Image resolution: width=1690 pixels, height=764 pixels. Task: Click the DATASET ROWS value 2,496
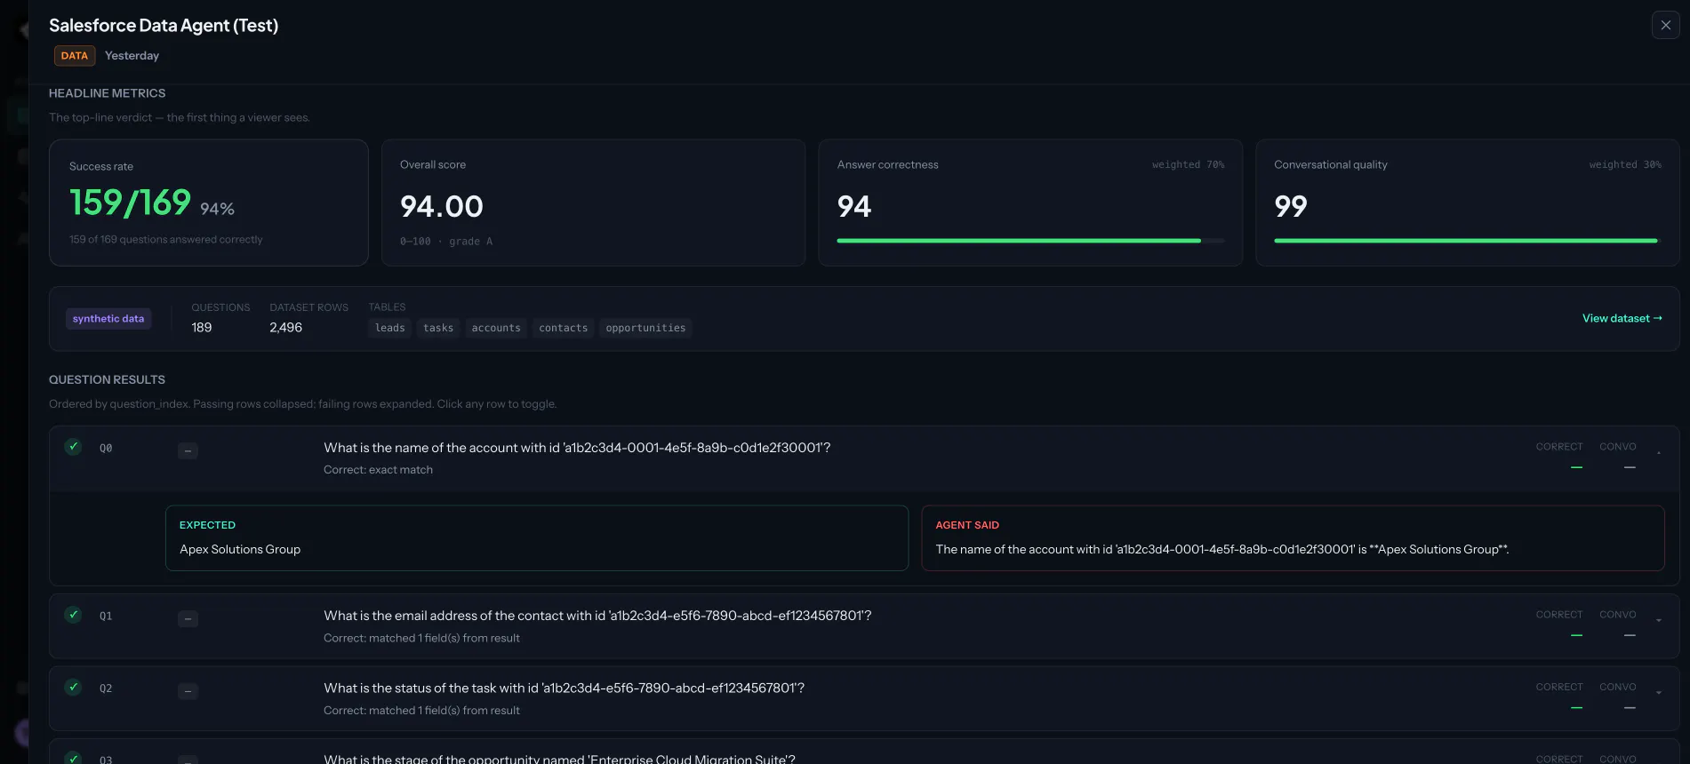click(286, 328)
